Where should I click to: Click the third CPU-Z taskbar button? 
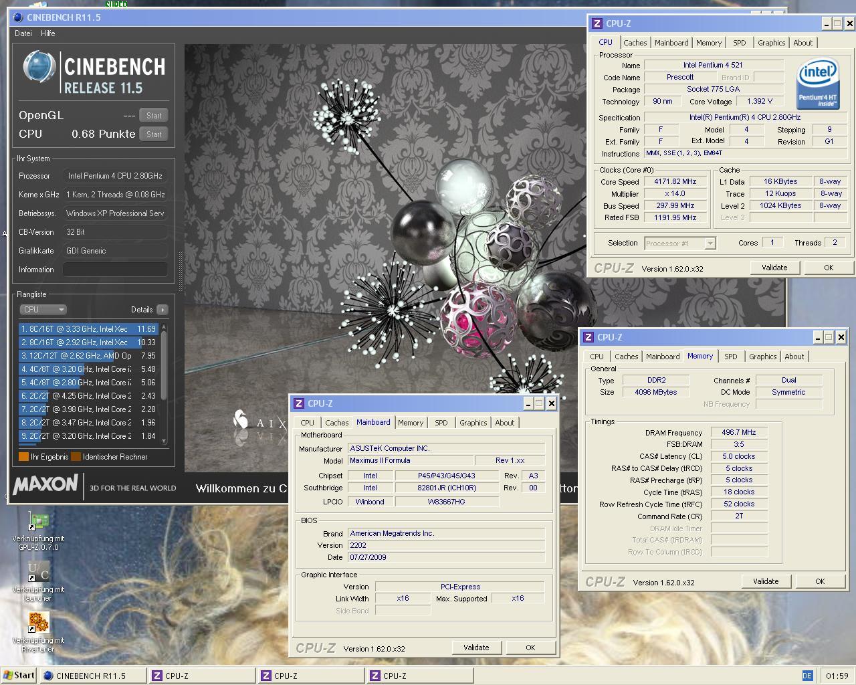pos(420,676)
